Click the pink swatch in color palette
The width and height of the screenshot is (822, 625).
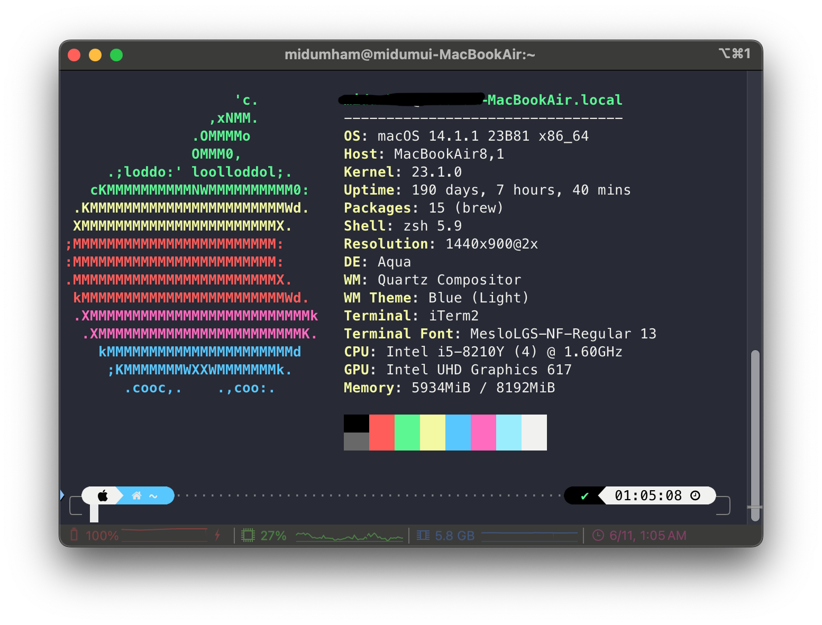tap(483, 433)
